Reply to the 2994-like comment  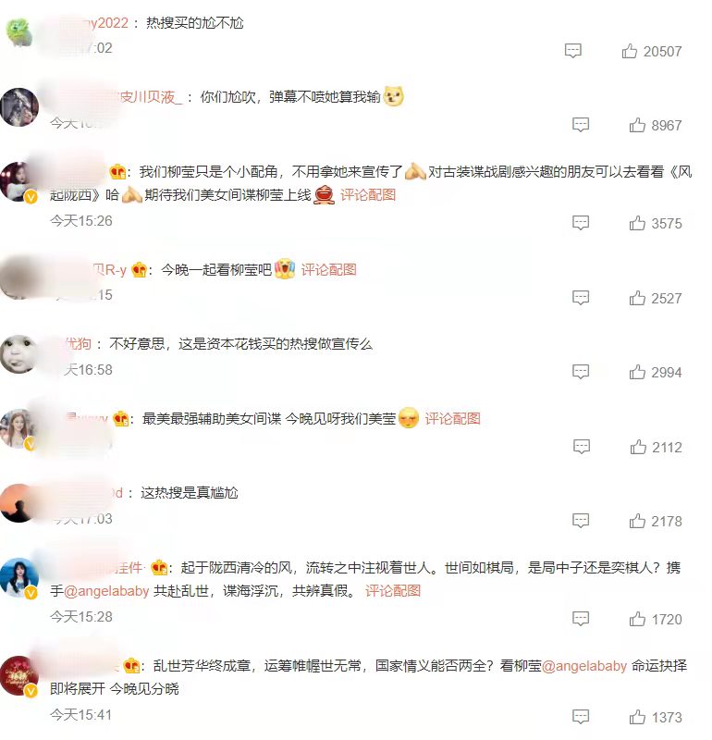point(581,372)
